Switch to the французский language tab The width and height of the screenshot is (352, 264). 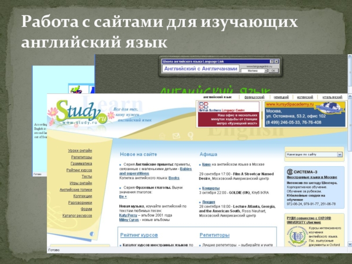click(x=254, y=97)
